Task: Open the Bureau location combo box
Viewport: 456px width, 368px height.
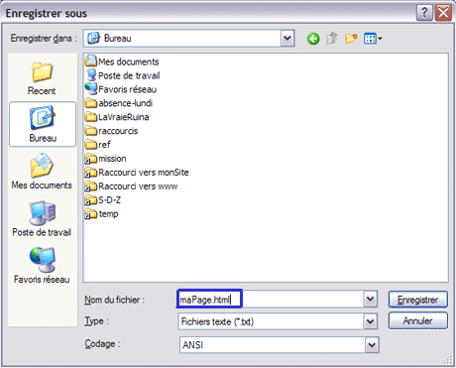Action: pos(188,39)
